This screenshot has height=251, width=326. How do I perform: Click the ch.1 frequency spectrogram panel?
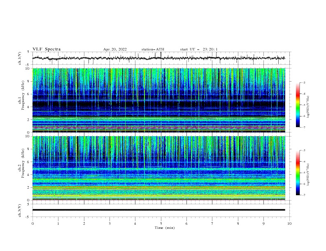pyautogui.click(x=159, y=100)
